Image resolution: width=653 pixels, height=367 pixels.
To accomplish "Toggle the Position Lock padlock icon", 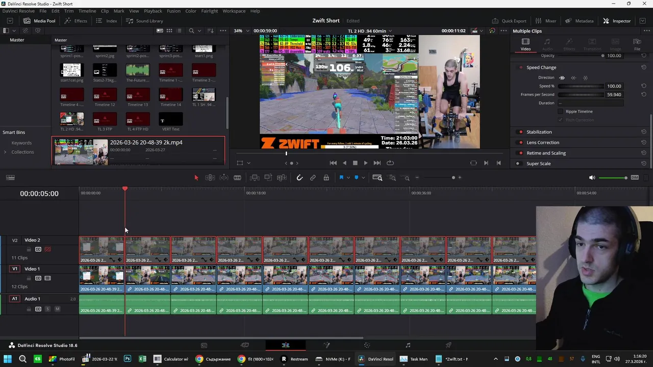I will tap(326, 177).
